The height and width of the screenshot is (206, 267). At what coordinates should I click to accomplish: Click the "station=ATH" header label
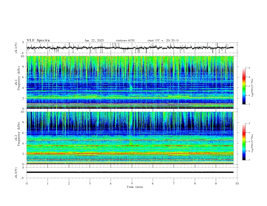125,40
